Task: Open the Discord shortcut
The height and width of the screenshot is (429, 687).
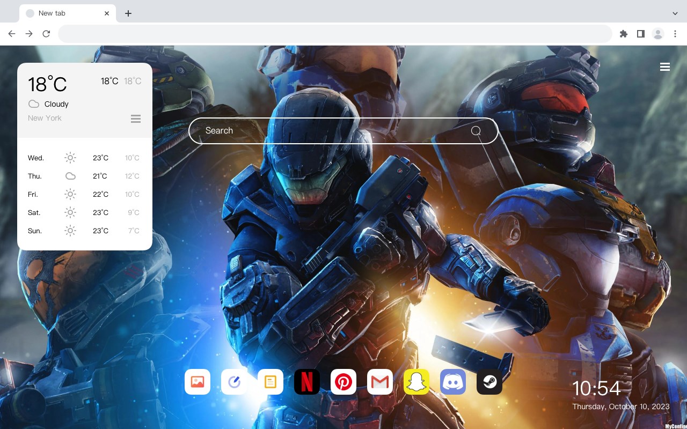Action: 453,382
